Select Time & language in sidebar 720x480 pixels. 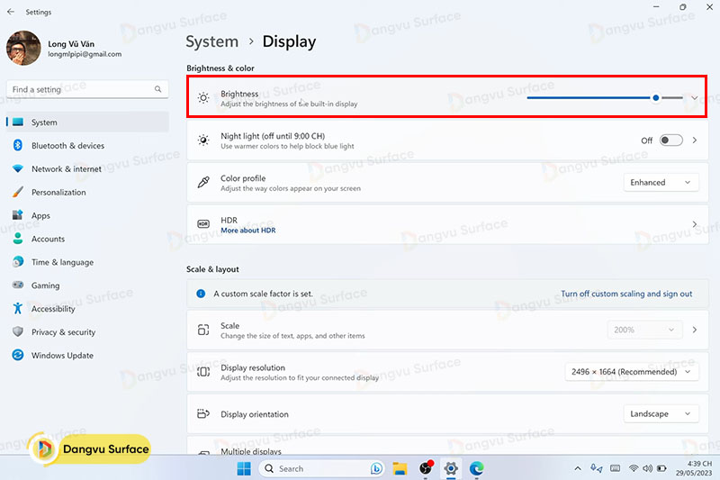click(x=62, y=262)
